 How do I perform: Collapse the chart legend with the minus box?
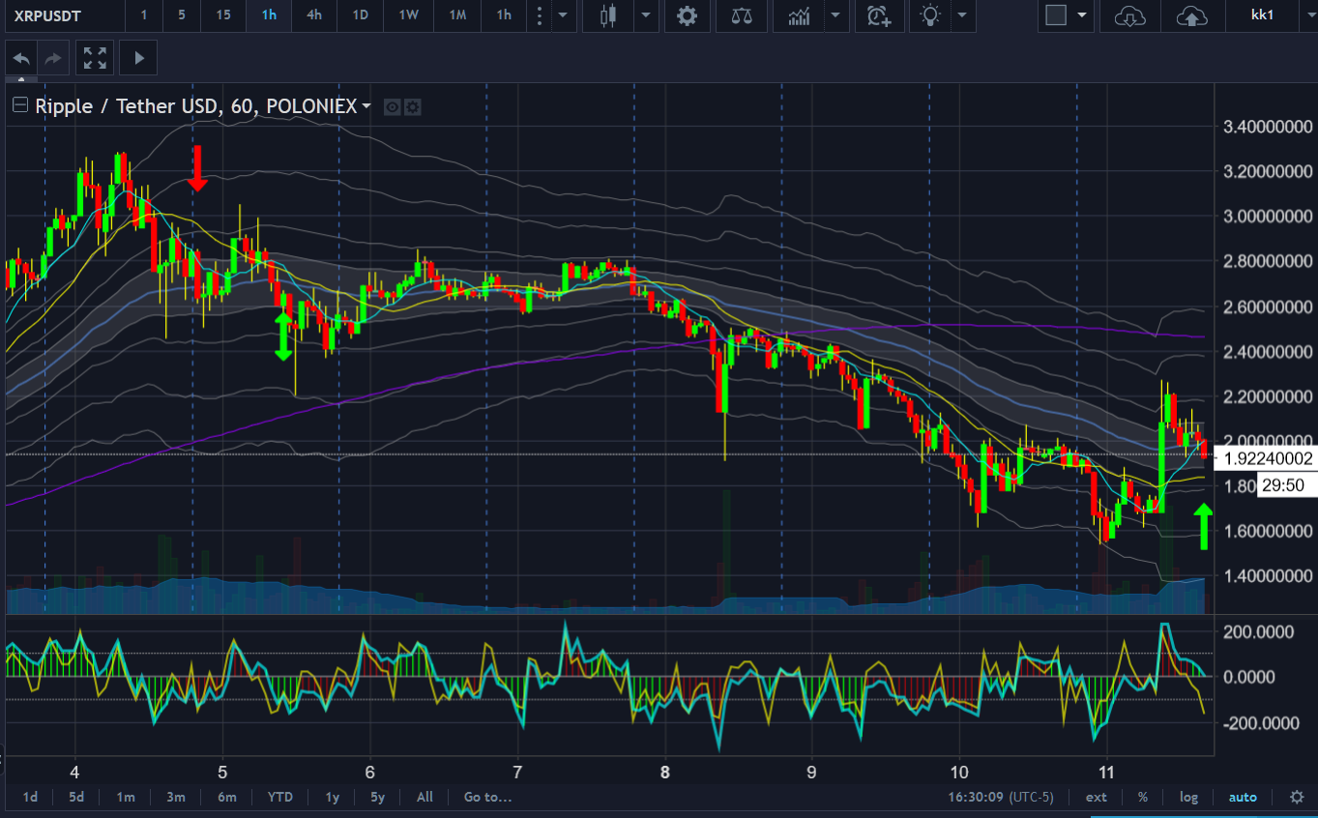20,105
